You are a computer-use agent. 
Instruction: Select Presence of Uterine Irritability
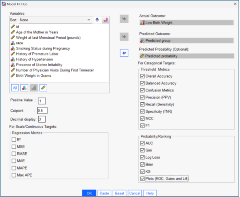click(59, 65)
